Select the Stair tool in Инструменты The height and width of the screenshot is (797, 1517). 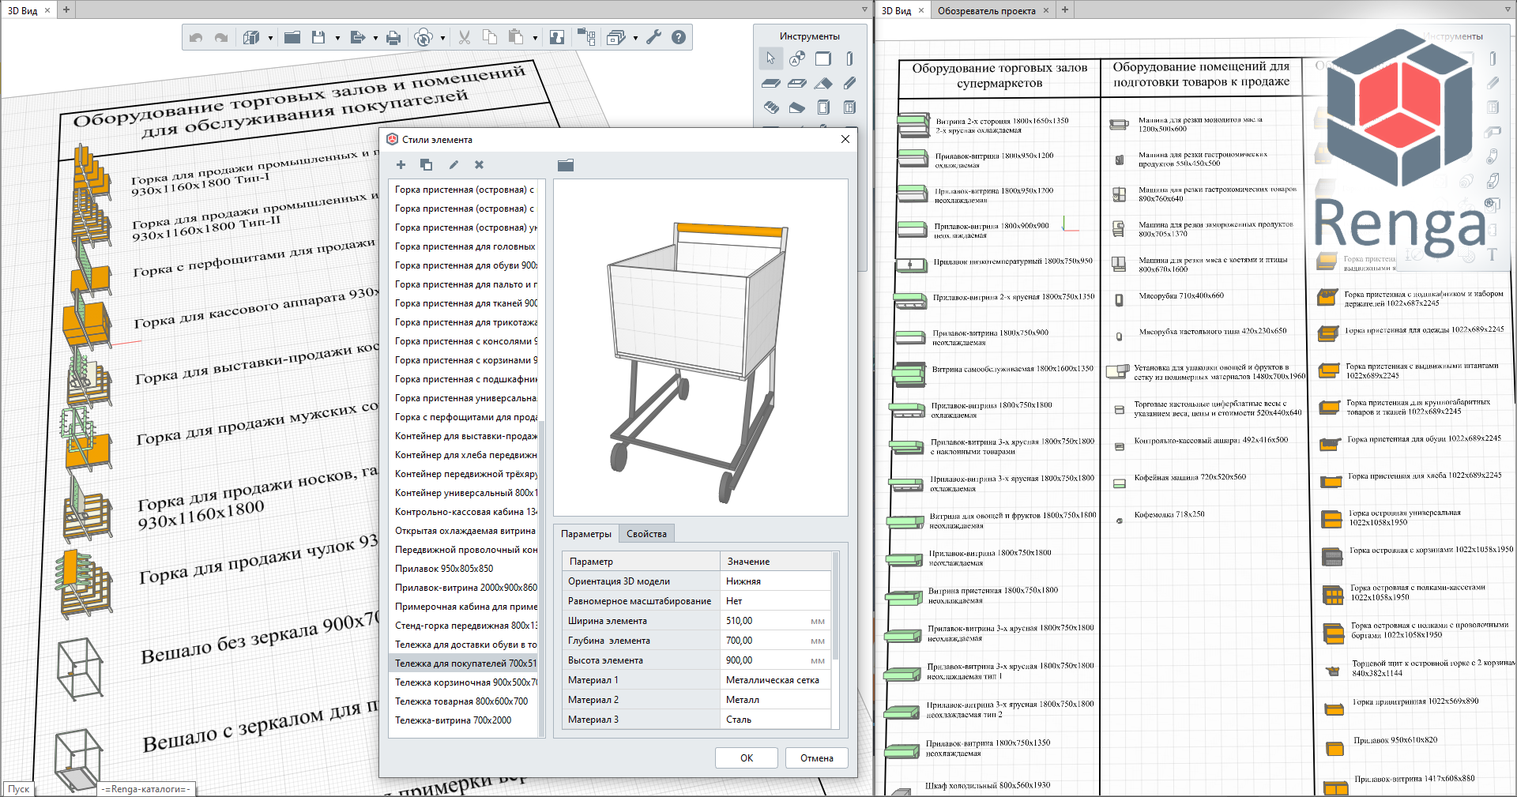[770, 107]
